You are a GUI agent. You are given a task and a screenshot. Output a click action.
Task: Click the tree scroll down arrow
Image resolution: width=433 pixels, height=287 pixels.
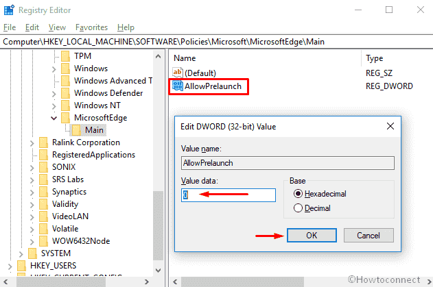pyautogui.click(x=159, y=270)
